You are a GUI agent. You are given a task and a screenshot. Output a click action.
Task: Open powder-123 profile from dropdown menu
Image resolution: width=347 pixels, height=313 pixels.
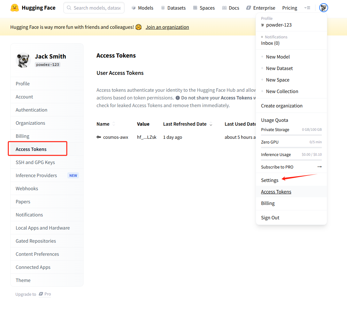(279, 25)
